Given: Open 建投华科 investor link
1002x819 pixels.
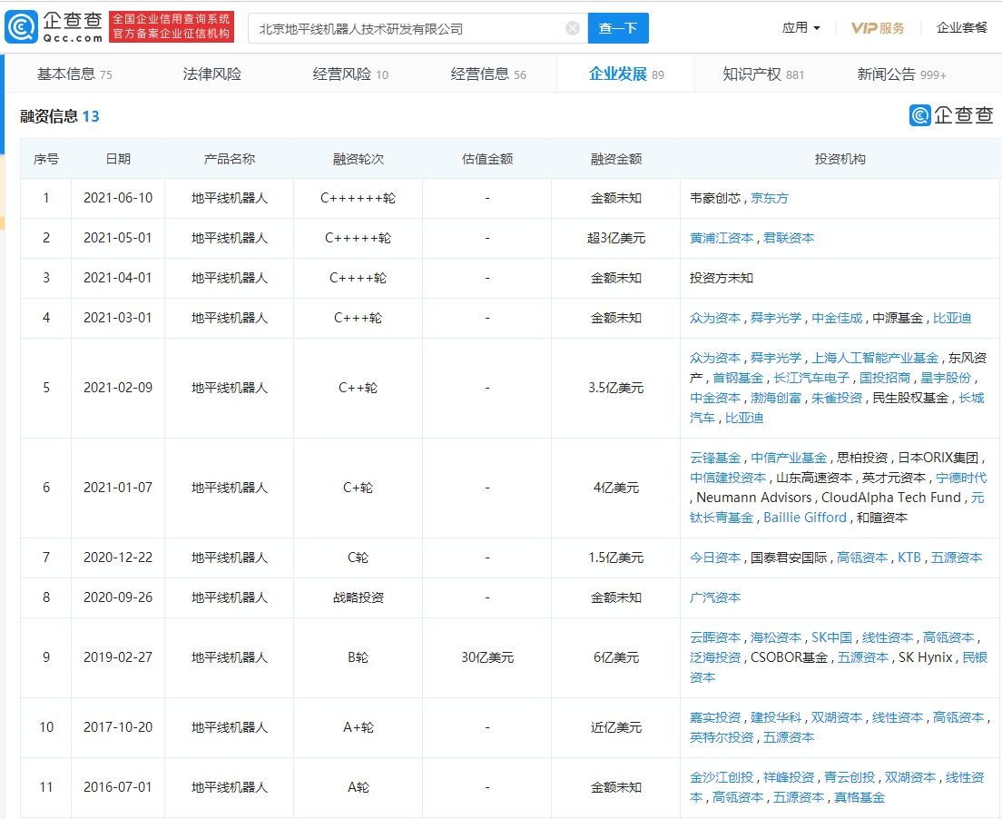Looking at the screenshot, I should [x=776, y=717].
